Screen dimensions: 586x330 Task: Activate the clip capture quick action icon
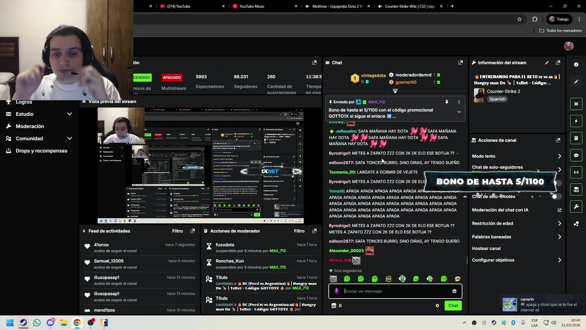(x=576, y=104)
